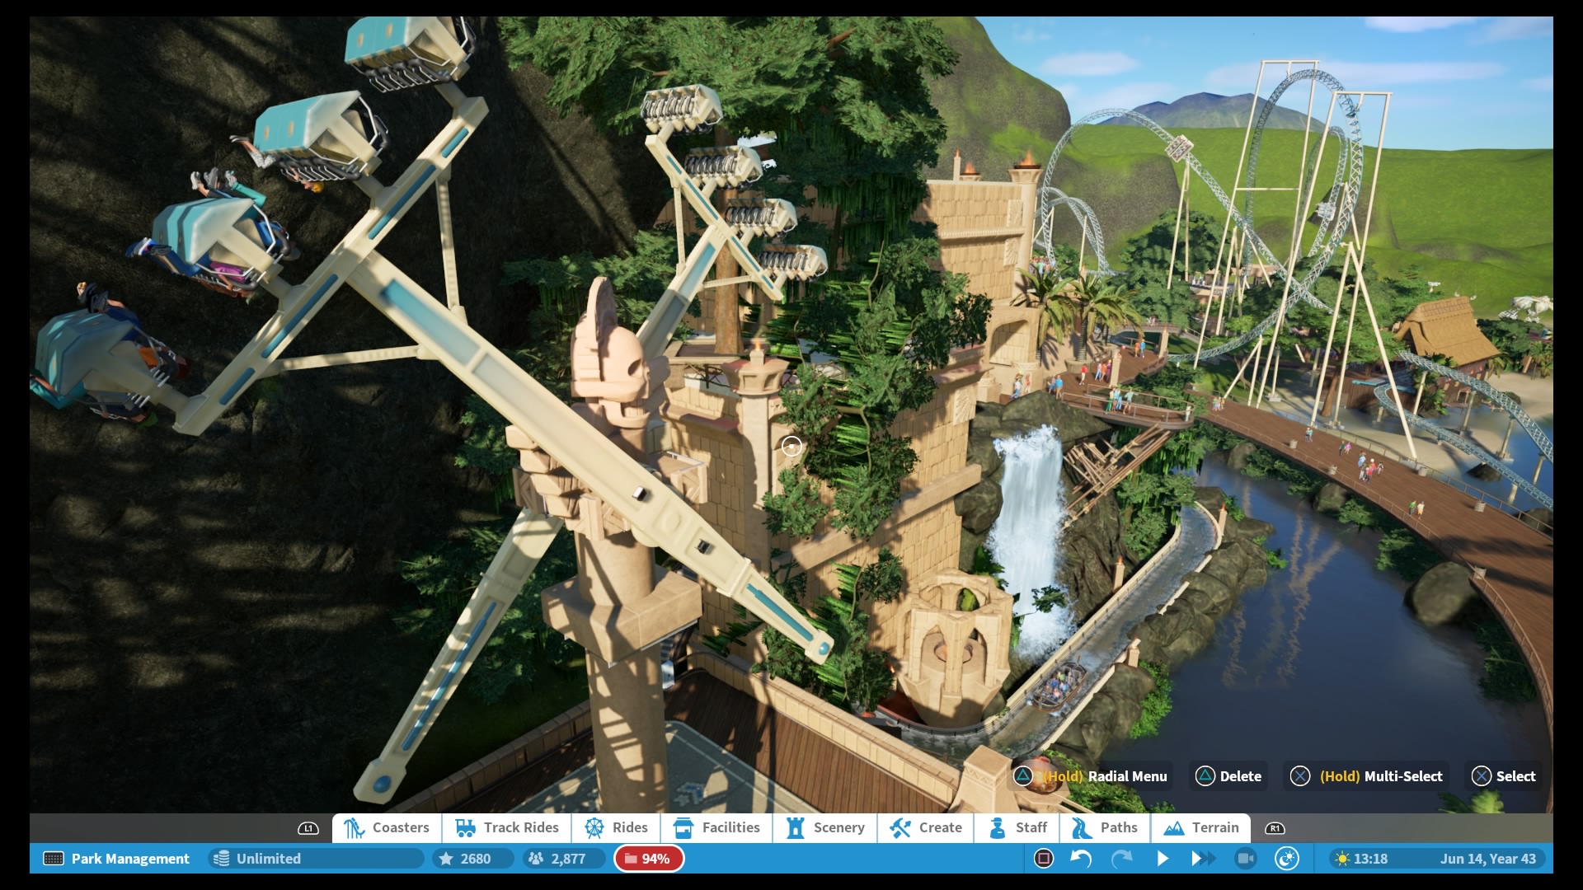Open the Coasters tab
This screenshot has width=1583, height=890.
click(387, 827)
